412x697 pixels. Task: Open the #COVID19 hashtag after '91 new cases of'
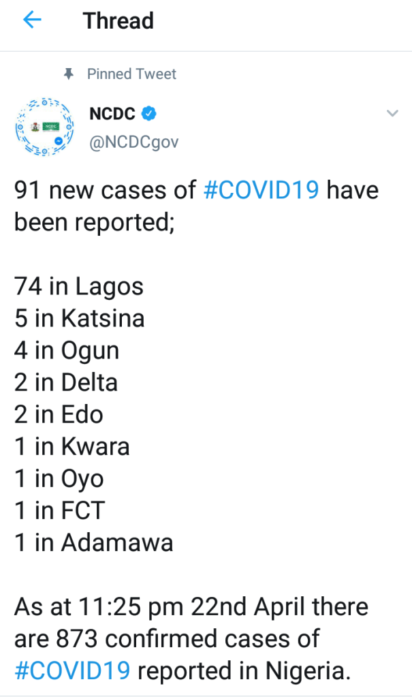[x=261, y=189]
